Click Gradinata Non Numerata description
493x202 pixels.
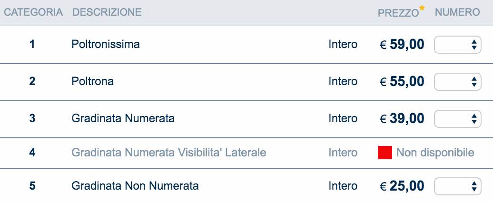[135, 186]
